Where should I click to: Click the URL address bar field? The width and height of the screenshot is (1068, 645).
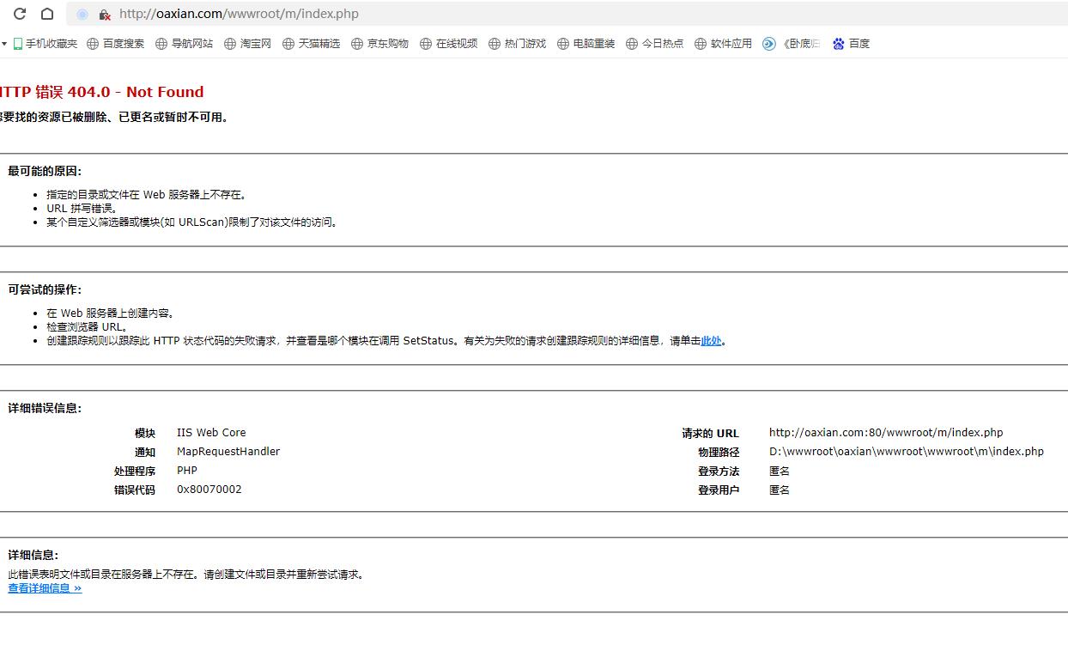point(515,14)
